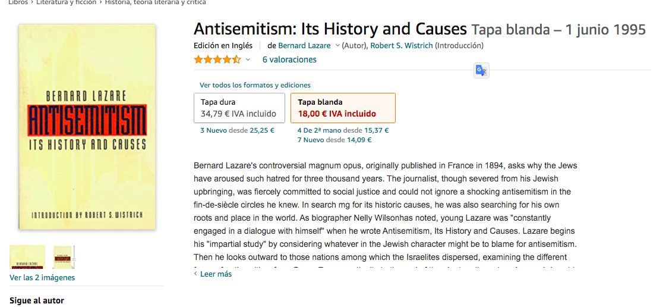This screenshot has height=307, width=669.
Task: Open the star rating dropdown arrow
Action: (248, 59)
